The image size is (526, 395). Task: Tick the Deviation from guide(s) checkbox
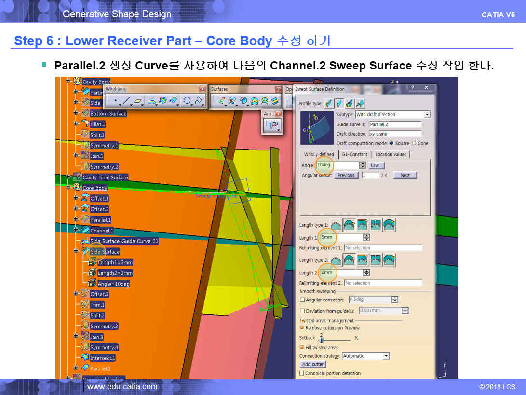302,311
